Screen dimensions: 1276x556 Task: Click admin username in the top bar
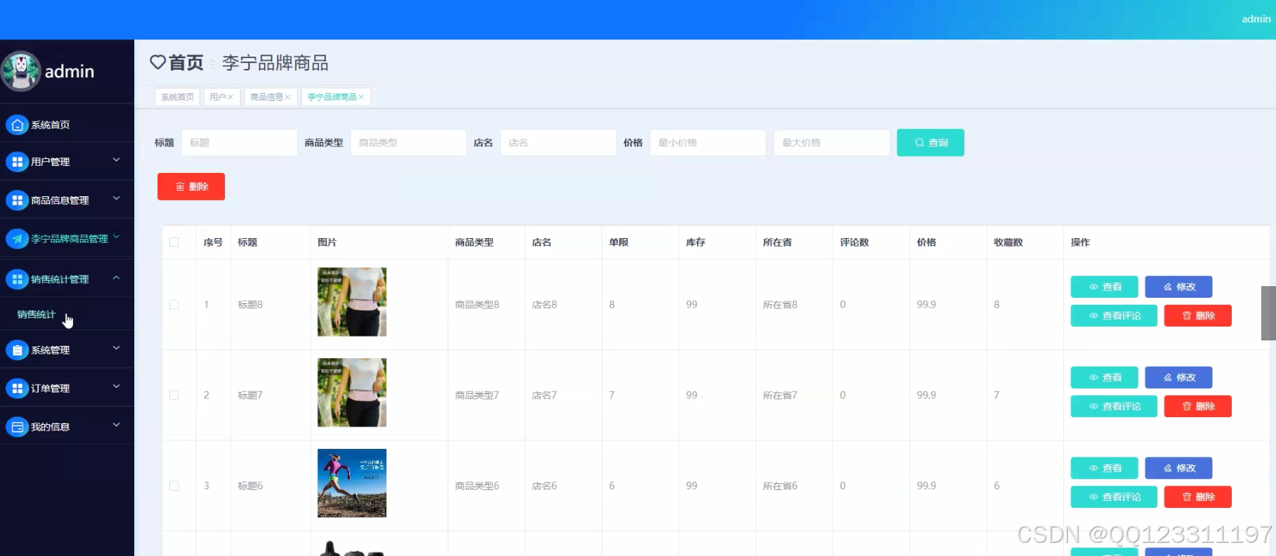coord(1256,19)
